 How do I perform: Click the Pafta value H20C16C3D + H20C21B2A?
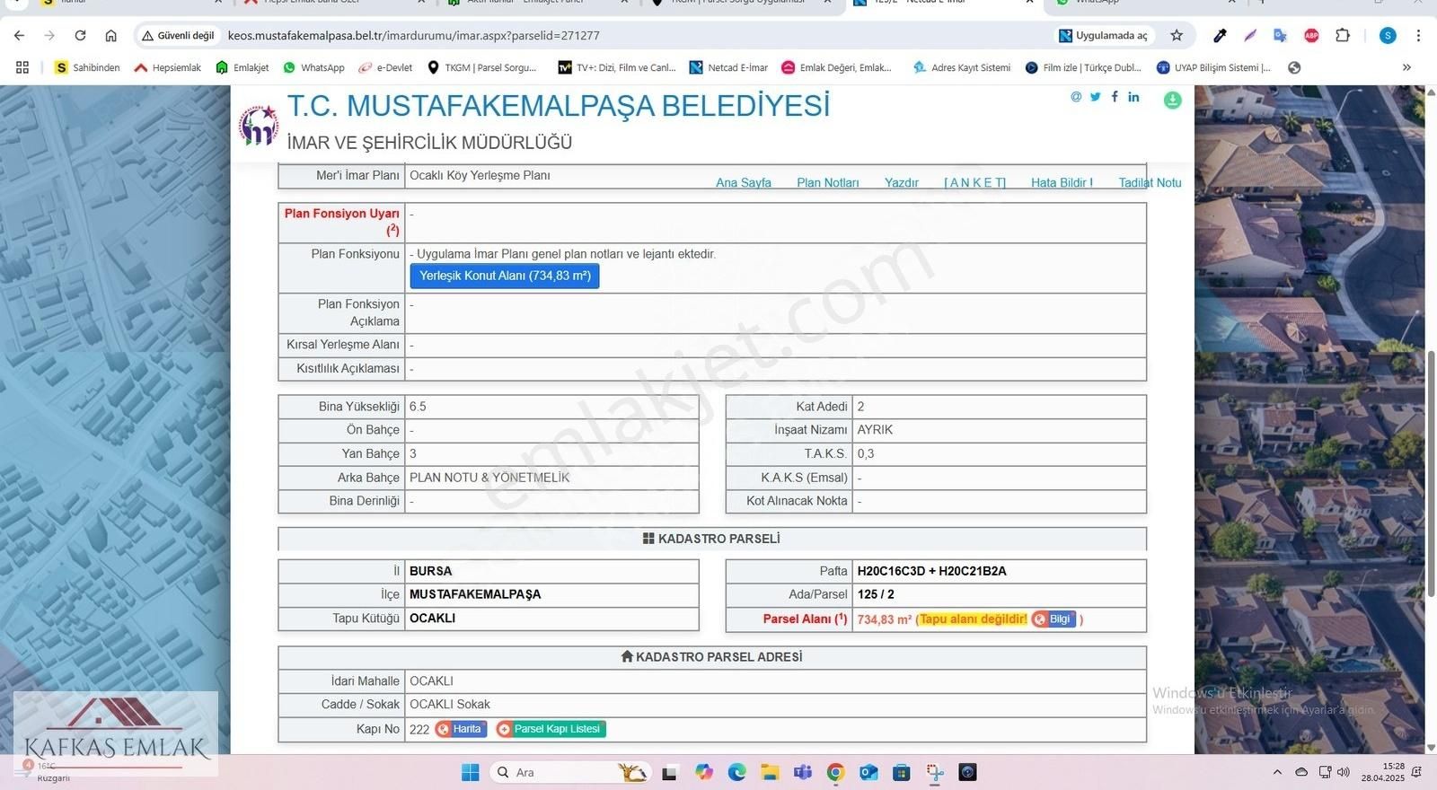tap(931, 571)
